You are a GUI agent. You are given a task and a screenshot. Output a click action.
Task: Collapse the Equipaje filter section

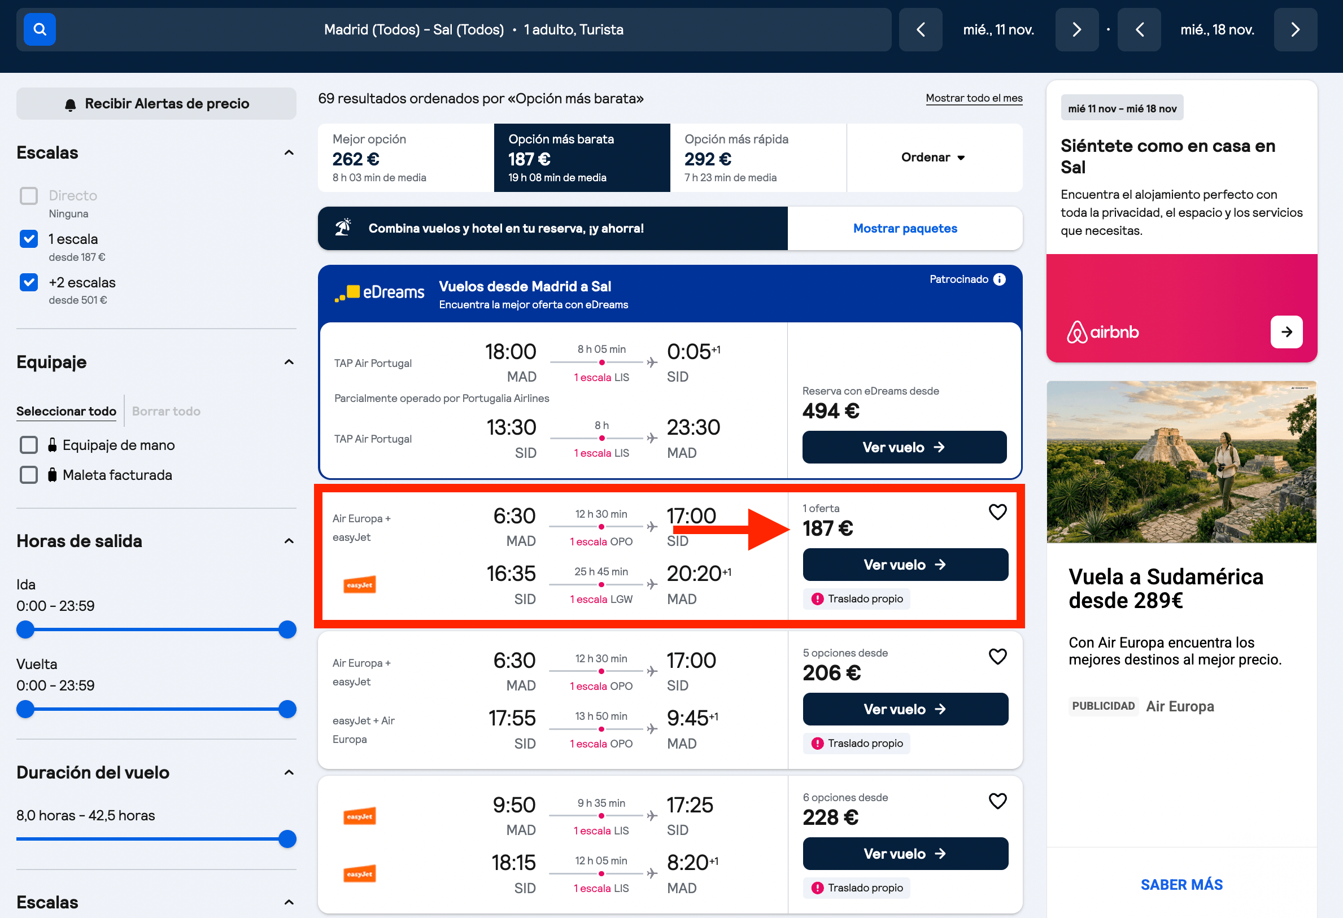[289, 362]
